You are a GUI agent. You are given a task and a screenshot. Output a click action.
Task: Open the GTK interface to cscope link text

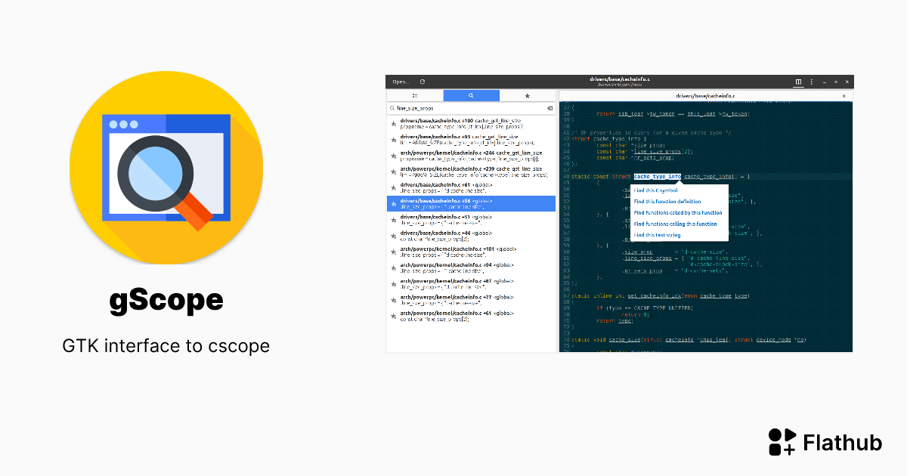[166, 346]
